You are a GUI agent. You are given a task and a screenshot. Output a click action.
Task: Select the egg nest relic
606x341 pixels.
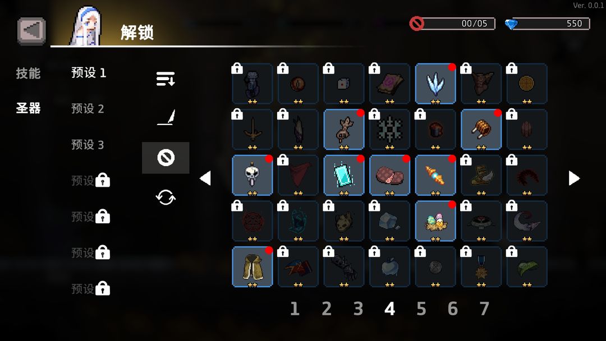click(x=435, y=221)
